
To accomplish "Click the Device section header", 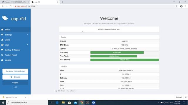I will coord(109,37).
